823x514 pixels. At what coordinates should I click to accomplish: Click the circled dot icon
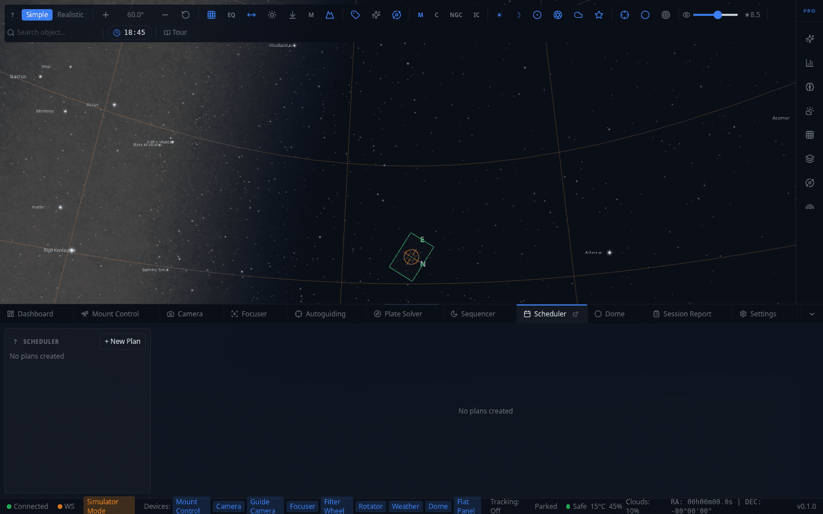point(537,15)
